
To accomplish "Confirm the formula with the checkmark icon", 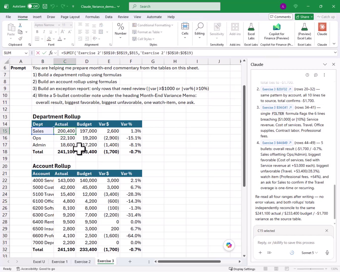I will pos(44,53).
